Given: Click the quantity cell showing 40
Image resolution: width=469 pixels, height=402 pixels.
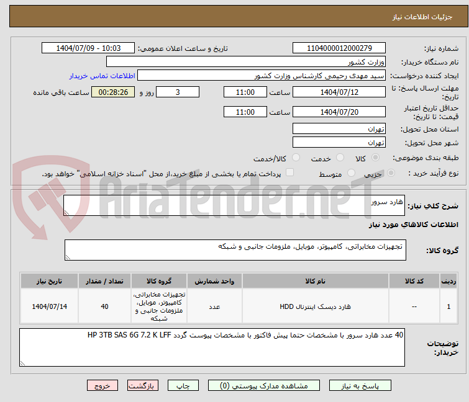Looking at the screenshot, I should point(104,306).
